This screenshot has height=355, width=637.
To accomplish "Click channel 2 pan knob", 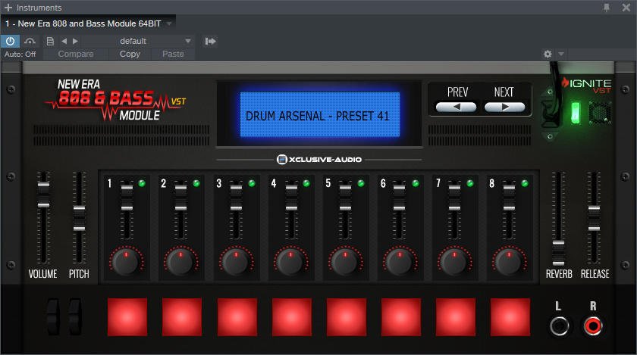I will [180, 261].
